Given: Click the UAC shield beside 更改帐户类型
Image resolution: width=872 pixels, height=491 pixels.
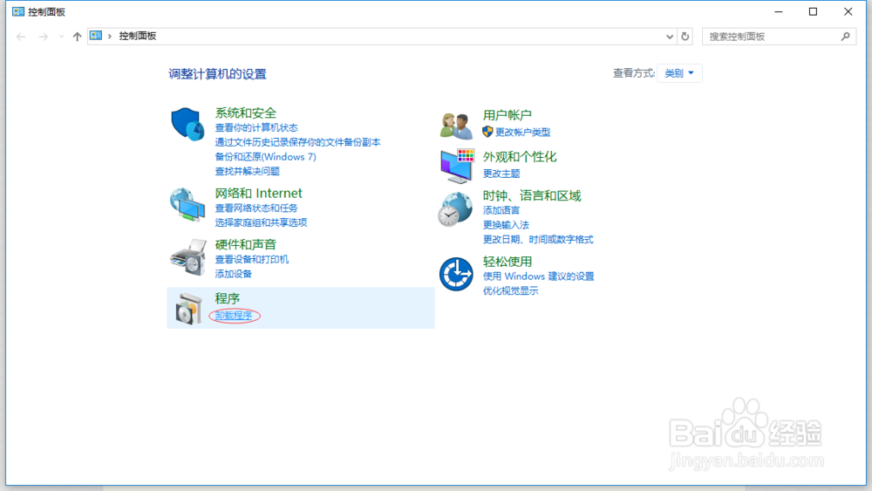Looking at the screenshot, I should [487, 132].
